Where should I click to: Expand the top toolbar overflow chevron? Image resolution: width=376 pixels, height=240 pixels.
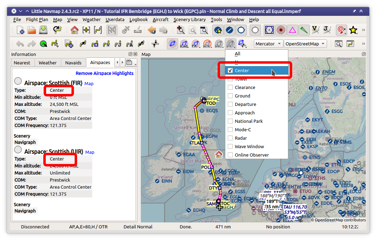click(x=363, y=30)
